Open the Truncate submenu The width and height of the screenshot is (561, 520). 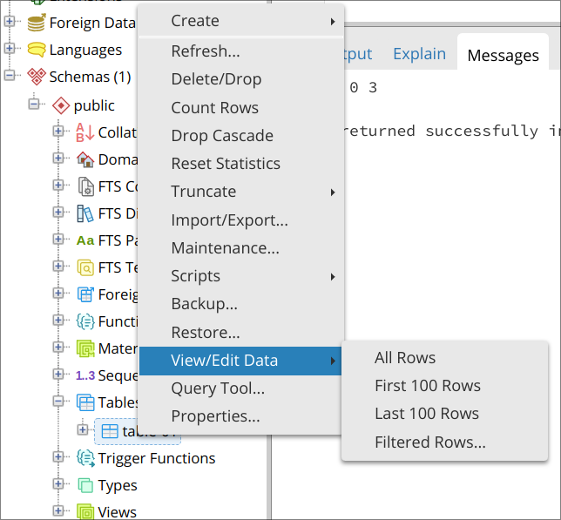pos(240,192)
